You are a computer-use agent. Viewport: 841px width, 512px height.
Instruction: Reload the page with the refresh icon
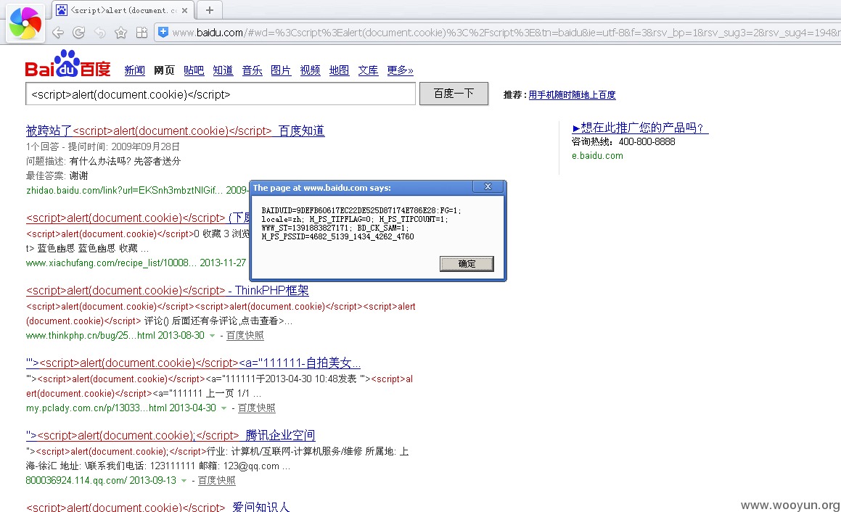coord(79,33)
